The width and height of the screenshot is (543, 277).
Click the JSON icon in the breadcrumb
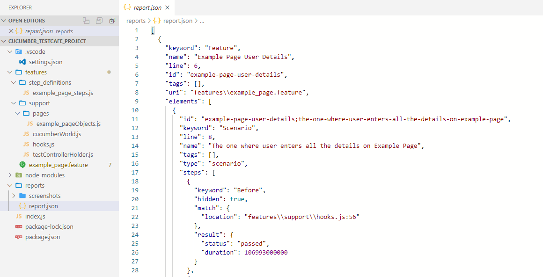coord(157,21)
